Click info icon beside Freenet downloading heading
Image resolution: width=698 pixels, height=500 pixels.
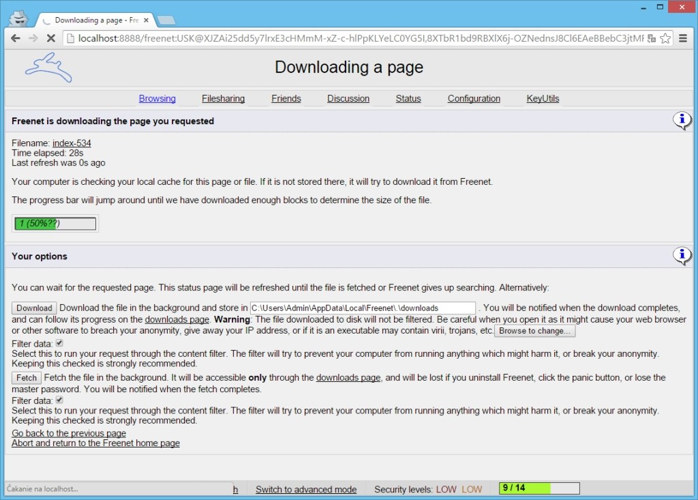(682, 121)
